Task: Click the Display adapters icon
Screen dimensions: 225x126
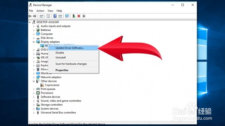Action: coord(38,42)
